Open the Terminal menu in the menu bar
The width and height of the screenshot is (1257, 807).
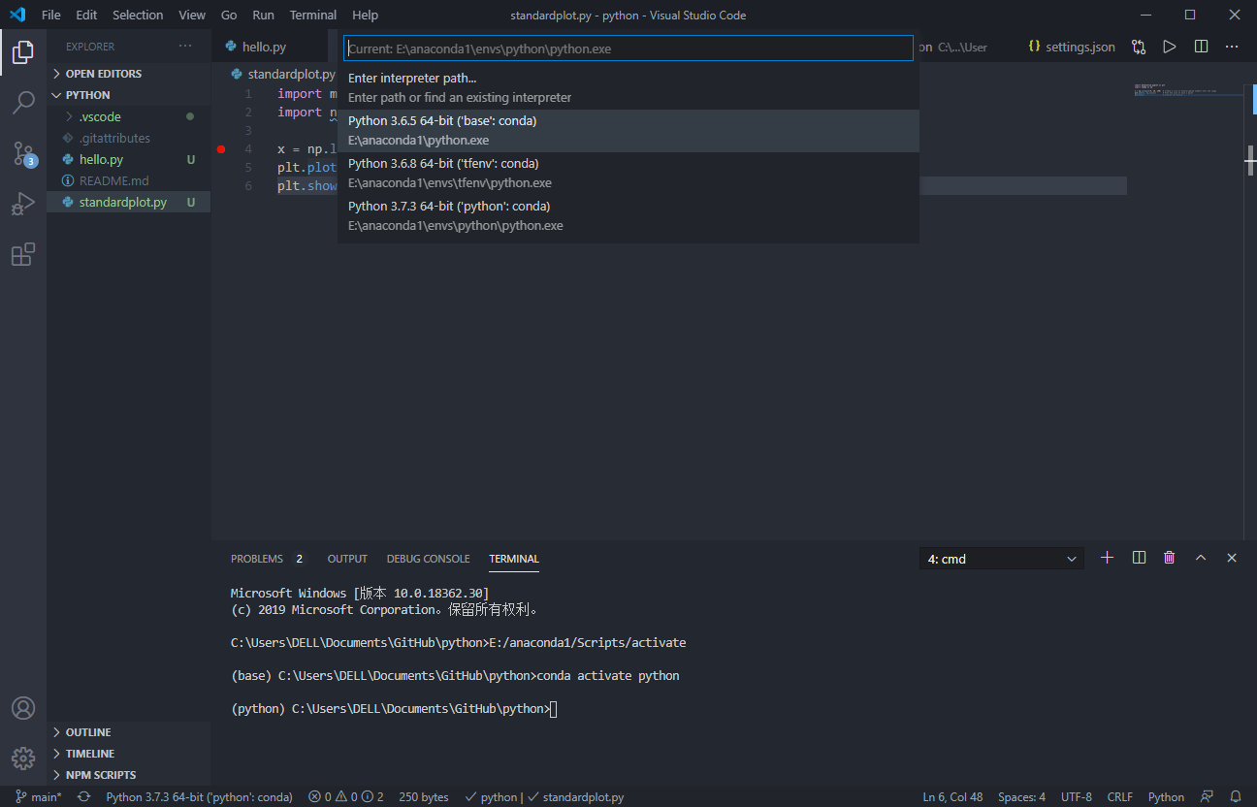[x=312, y=15]
